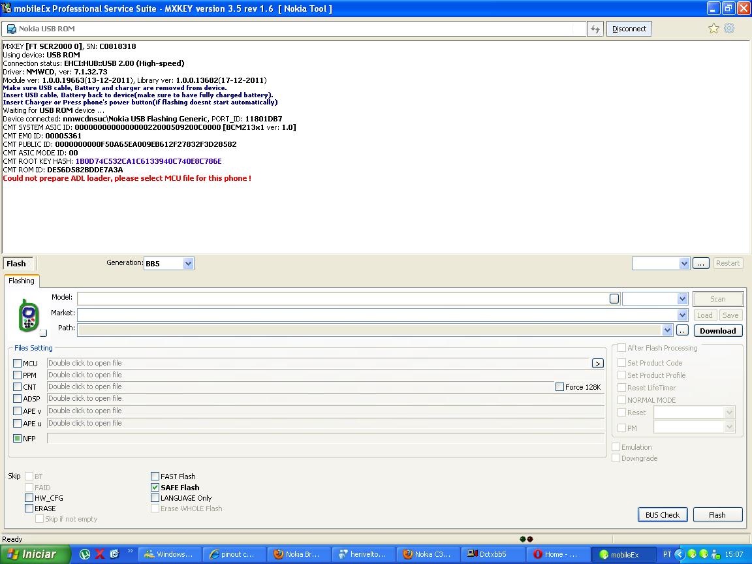Screen dimensions: 752x564
Task: Switch to Home Opera taskbar item
Action: (x=557, y=554)
